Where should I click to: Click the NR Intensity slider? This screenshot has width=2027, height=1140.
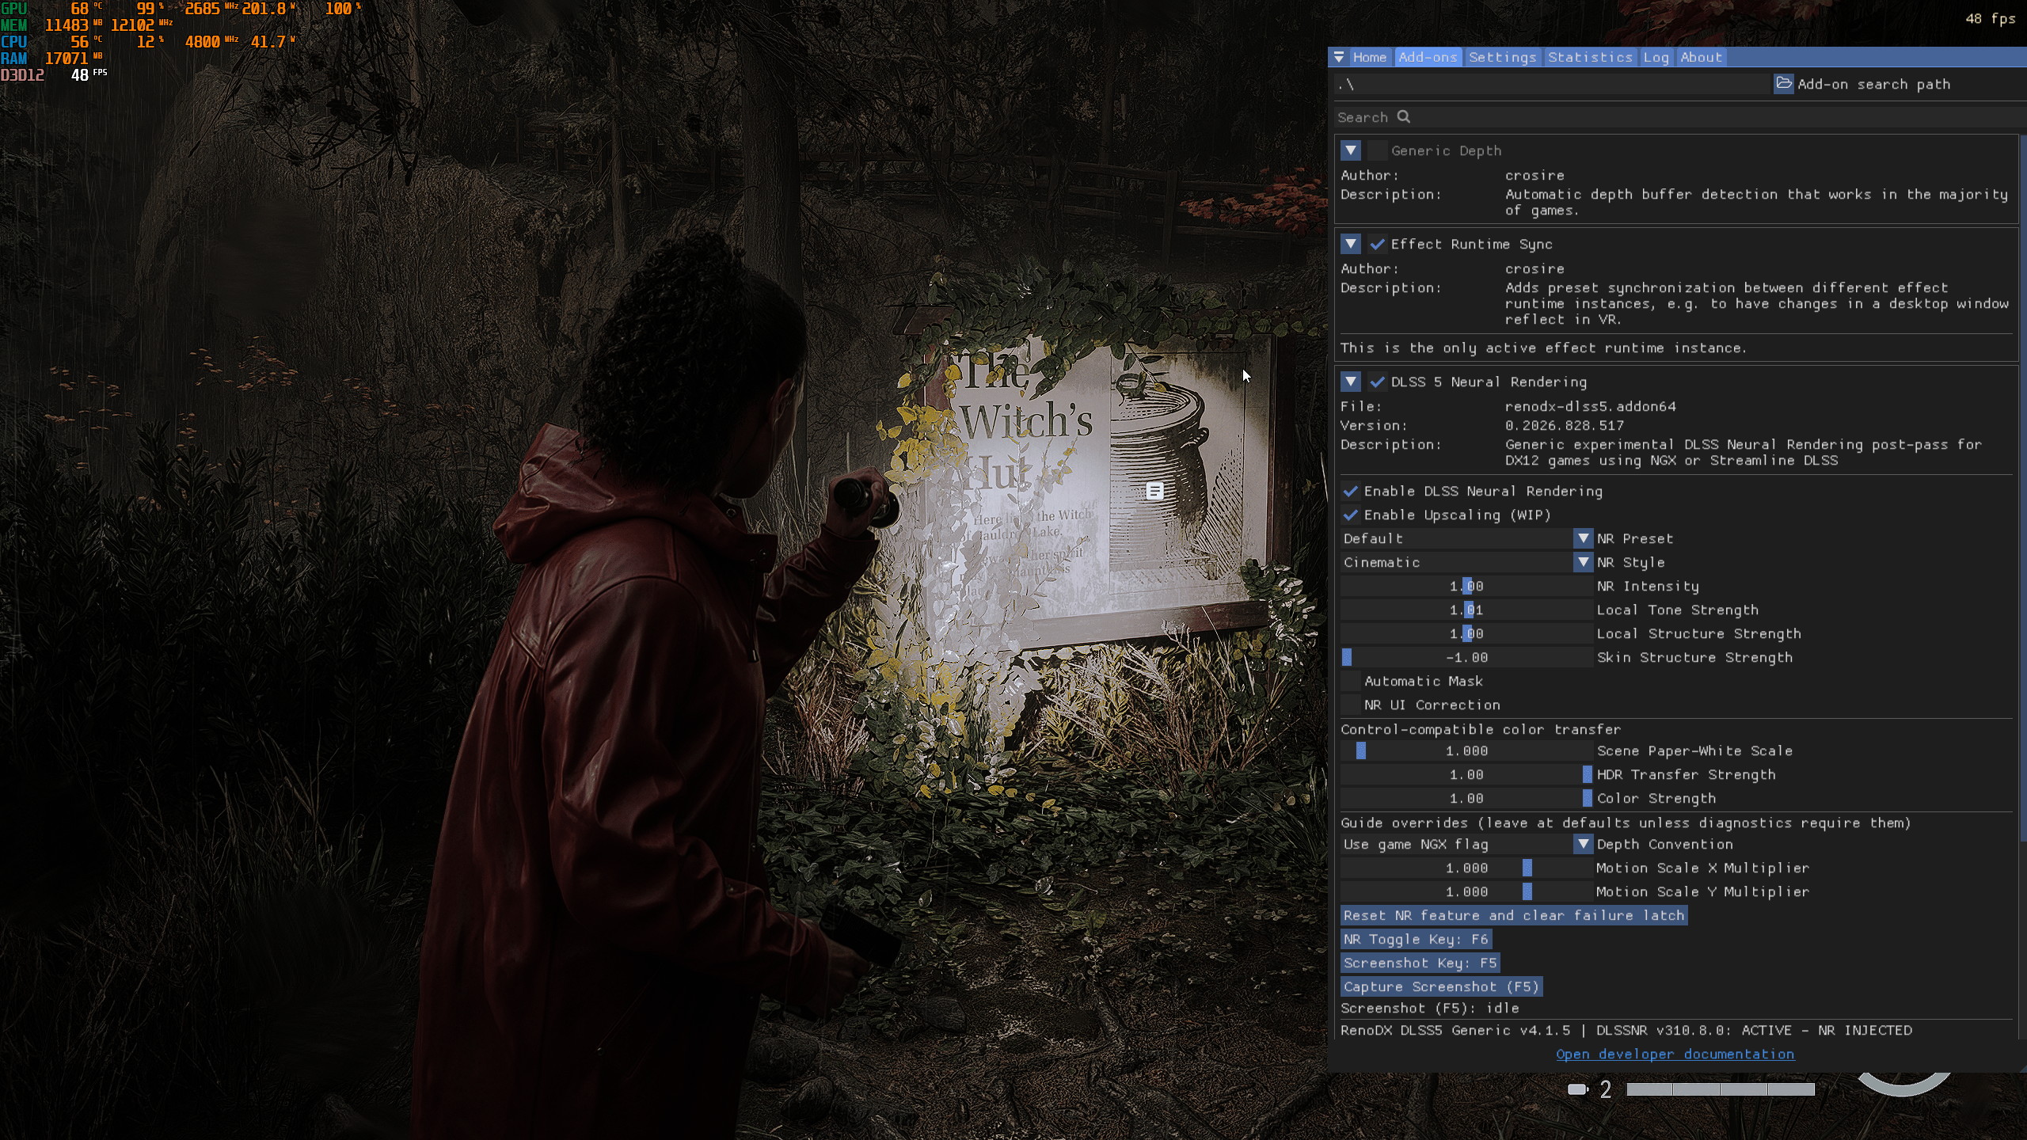[1466, 586]
